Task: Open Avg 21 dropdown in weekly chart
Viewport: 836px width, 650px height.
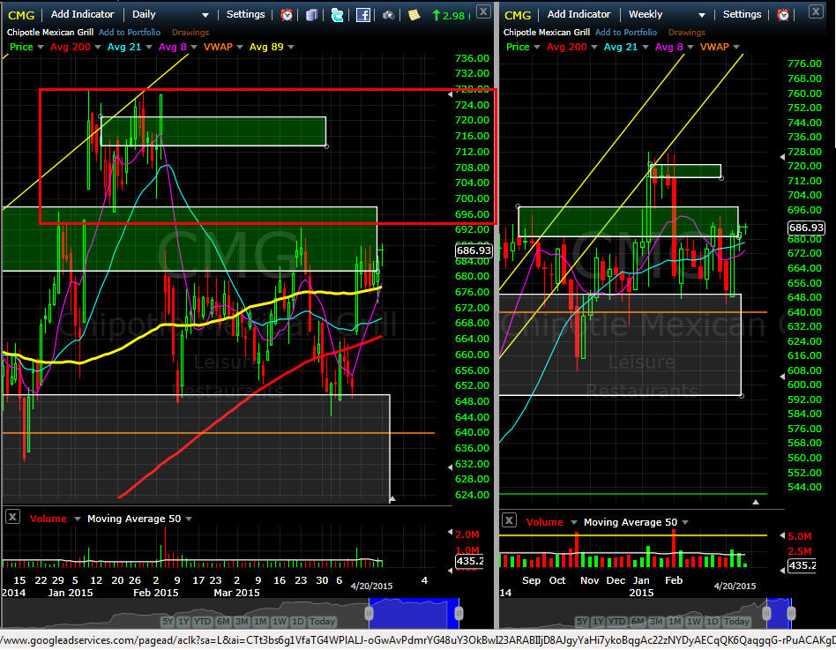Action: [x=646, y=47]
